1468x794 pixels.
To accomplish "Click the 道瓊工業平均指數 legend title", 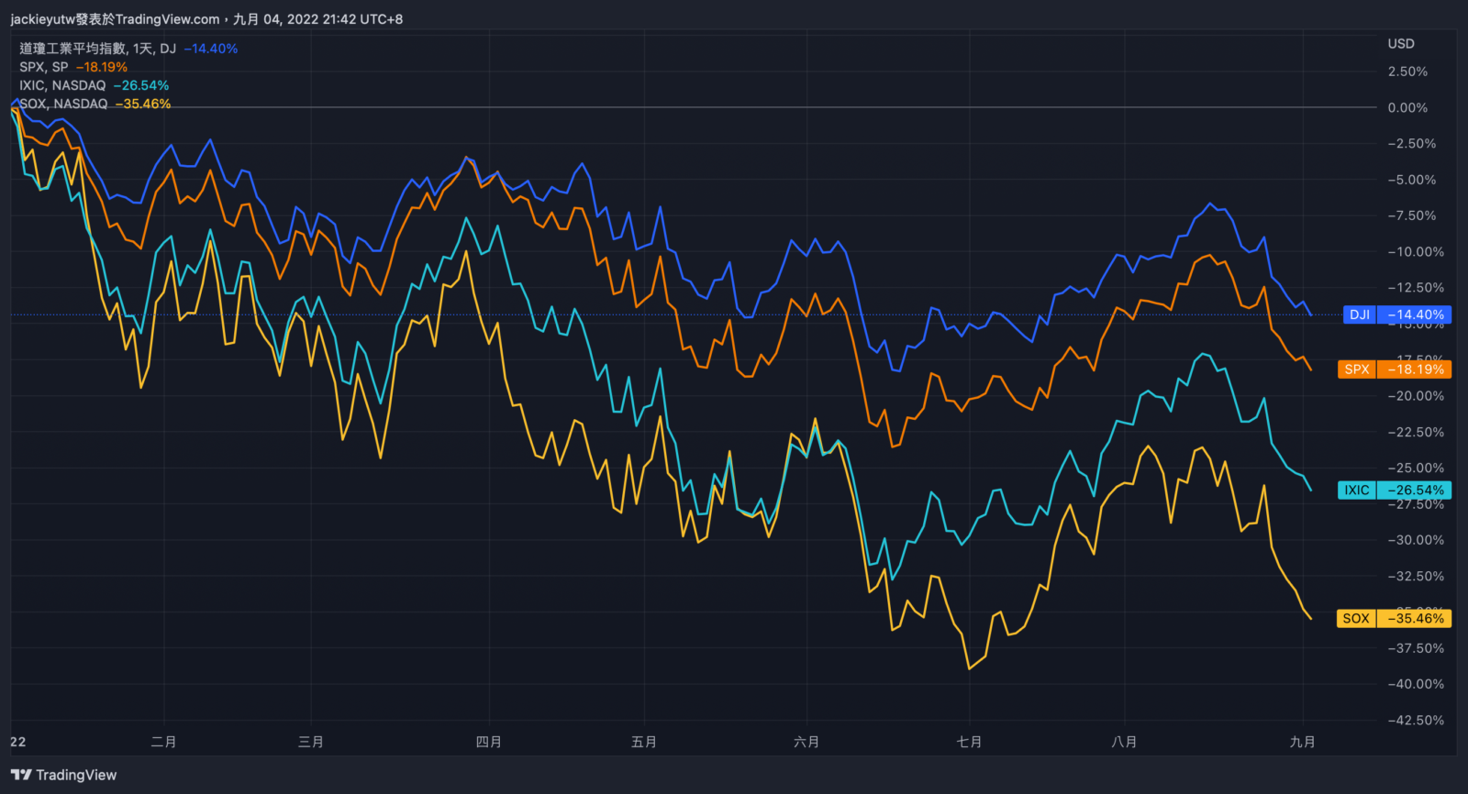I will point(72,49).
